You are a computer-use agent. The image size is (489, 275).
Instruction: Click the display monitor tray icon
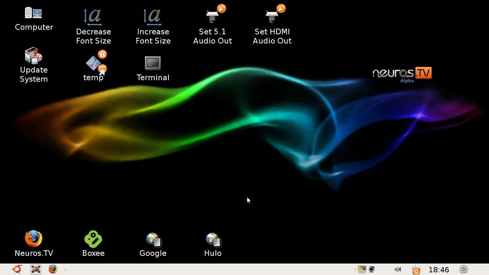coord(362,269)
